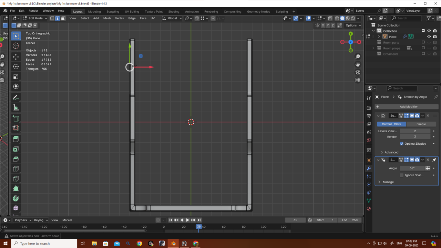
Task: Hide the Plane object in the outliner
Action: (x=429, y=37)
